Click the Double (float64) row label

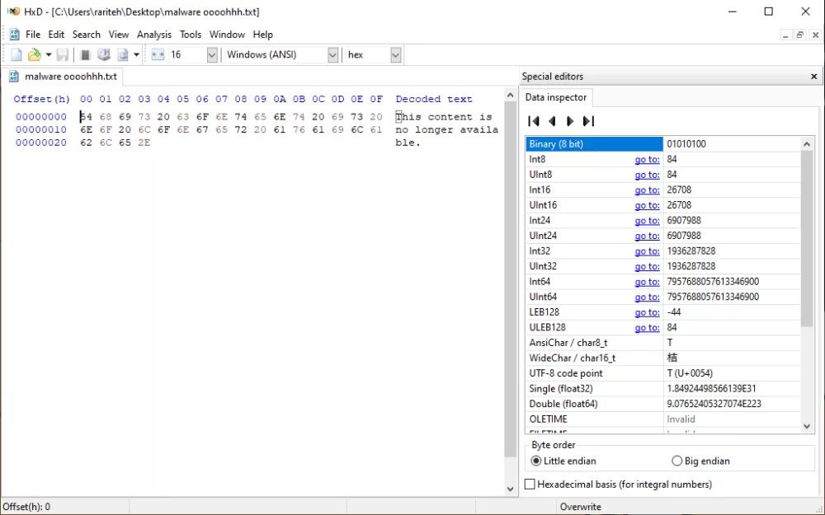click(x=563, y=404)
